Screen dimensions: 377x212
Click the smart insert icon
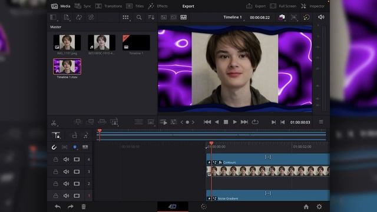coord(78,122)
